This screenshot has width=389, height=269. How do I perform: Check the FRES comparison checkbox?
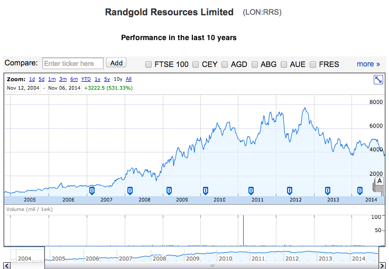tap(313, 64)
